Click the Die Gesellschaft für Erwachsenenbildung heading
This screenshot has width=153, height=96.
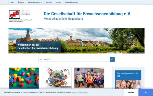point(87,14)
